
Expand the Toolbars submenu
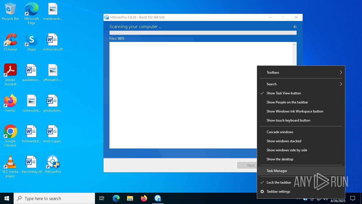(x=301, y=73)
